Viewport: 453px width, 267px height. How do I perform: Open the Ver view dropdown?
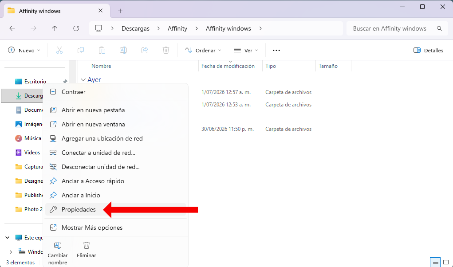[245, 50]
